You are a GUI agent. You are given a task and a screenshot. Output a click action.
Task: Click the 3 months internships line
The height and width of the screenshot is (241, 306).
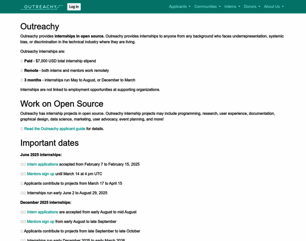pos(78,80)
